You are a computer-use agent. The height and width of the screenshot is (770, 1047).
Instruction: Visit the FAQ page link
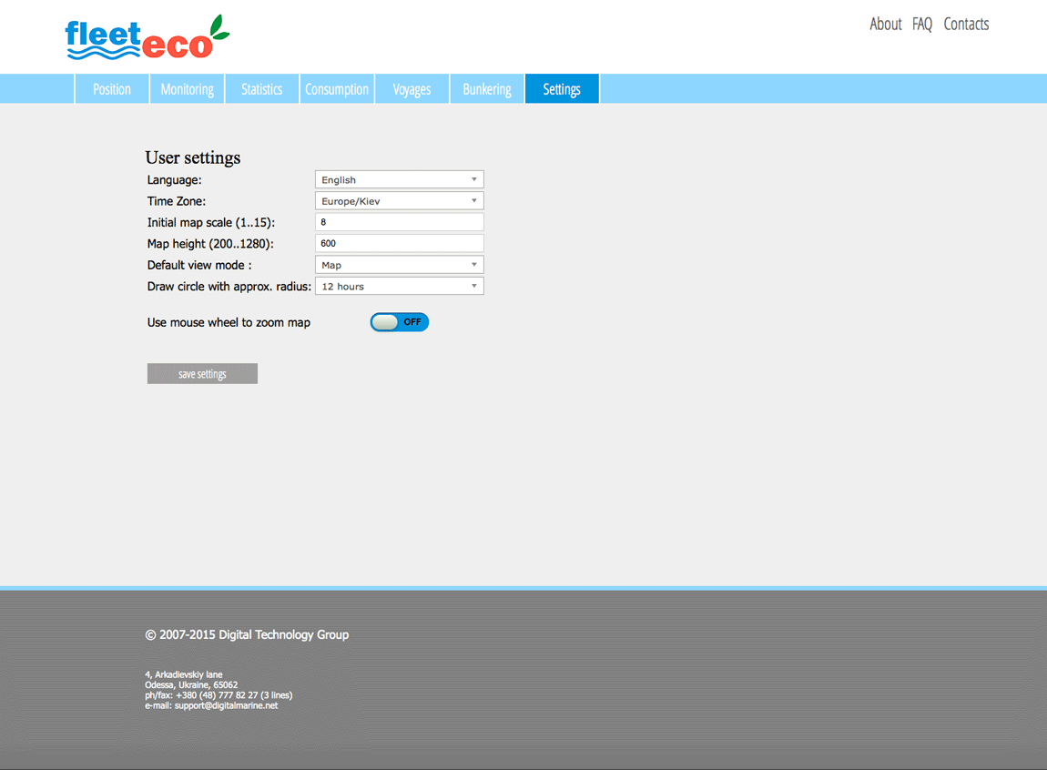pyautogui.click(x=922, y=25)
